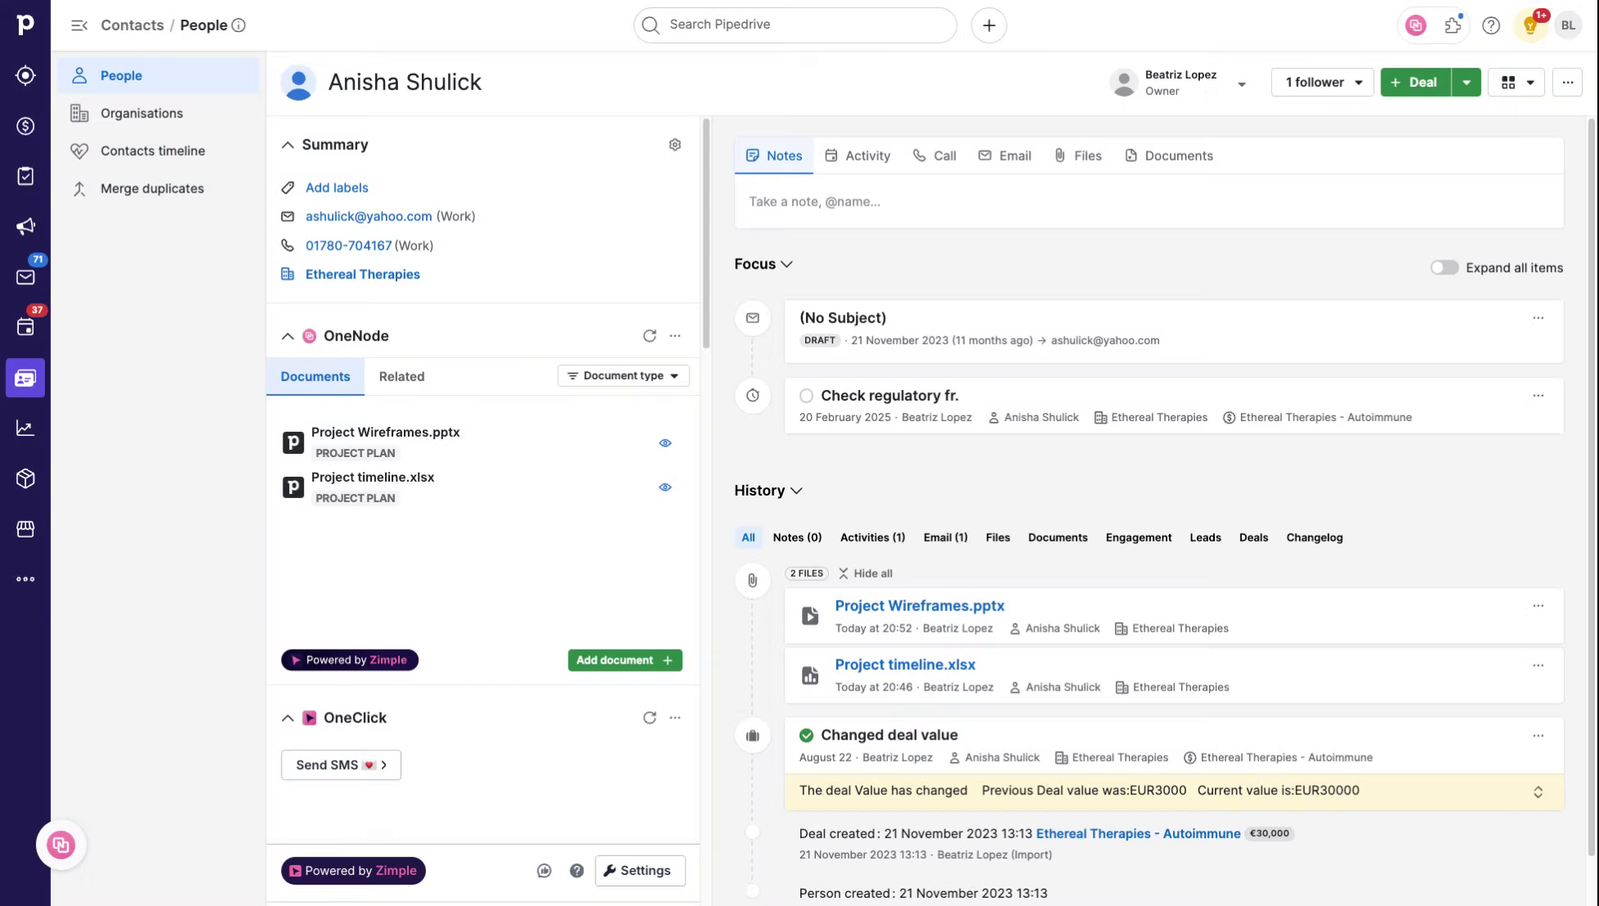Click the Pipedrive logo
Viewport: 1599px width, 906px height.
pos(25,25)
